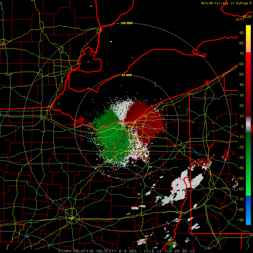253x253 pixels.
Task: Click the -60 value on velocity scale
Action: point(240,189)
